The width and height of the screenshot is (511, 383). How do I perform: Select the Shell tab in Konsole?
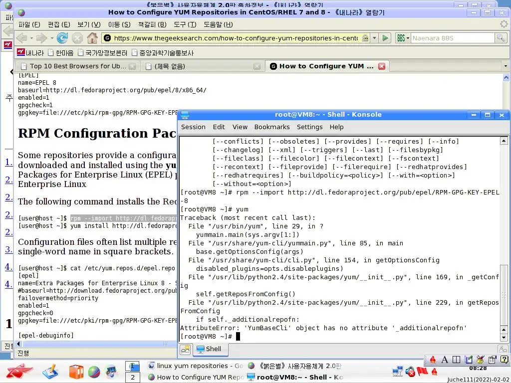point(210,349)
